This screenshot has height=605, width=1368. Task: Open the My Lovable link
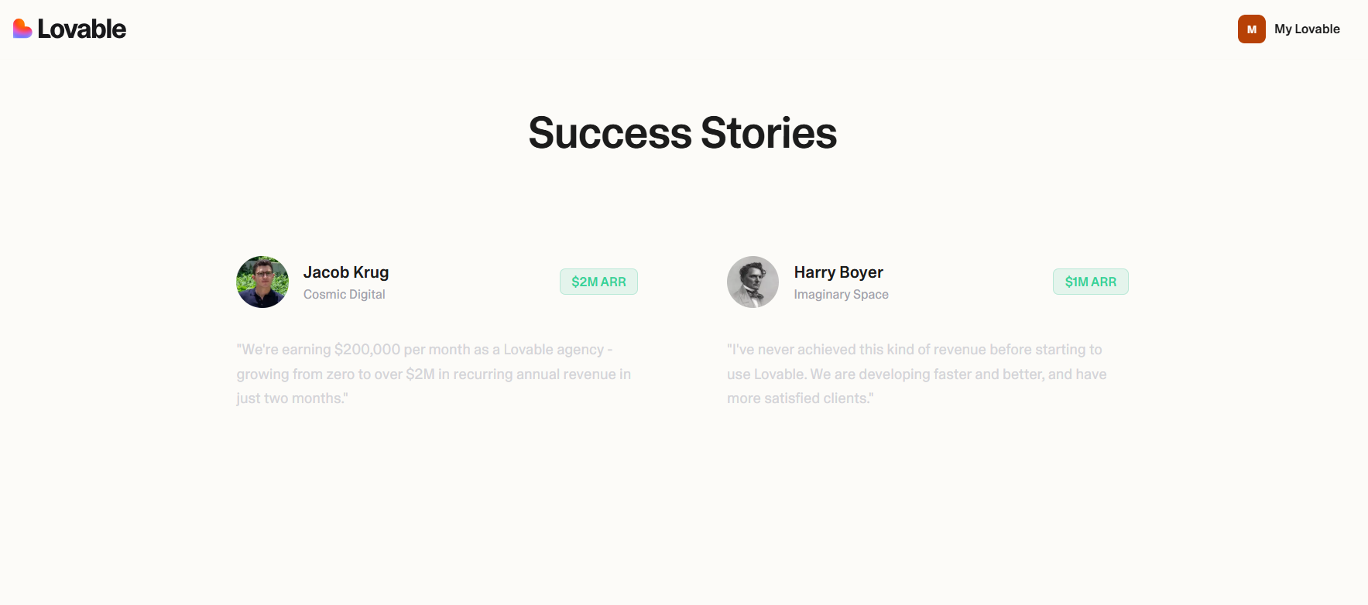1308,29
